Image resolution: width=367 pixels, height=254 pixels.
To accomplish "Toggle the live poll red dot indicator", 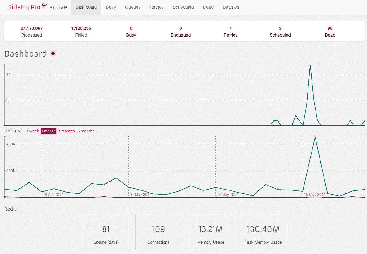I will [x=53, y=53].
